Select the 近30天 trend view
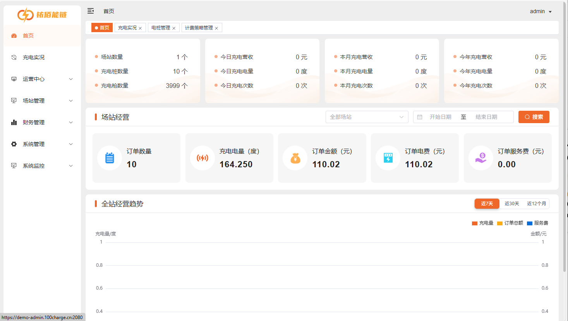Screen dimensions: 568x321 (x=512, y=203)
